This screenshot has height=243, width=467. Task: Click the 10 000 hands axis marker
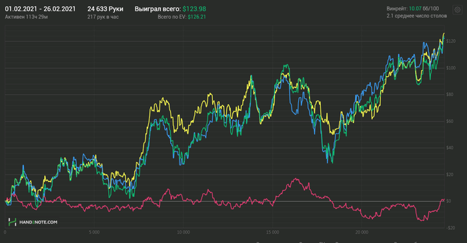tap(183, 232)
